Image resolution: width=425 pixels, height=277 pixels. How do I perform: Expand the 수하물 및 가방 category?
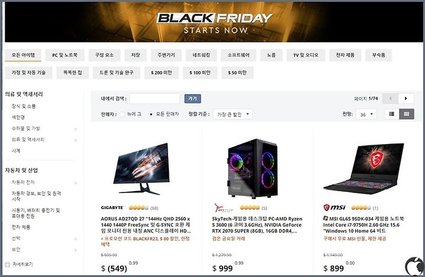[x=76, y=129]
